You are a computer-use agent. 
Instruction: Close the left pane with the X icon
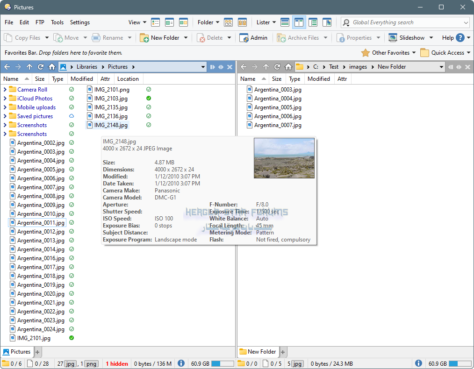(230, 67)
